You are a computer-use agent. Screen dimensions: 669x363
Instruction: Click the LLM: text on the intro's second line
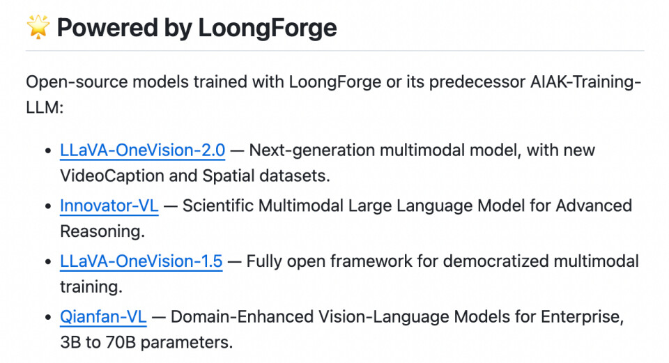pos(45,107)
